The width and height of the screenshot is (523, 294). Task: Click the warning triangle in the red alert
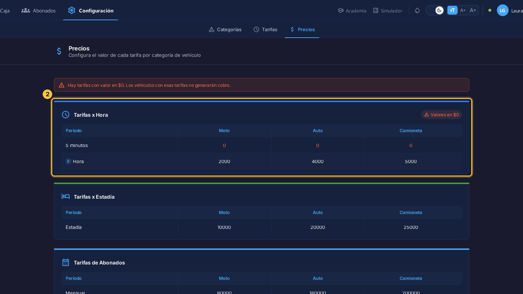(x=61, y=85)
